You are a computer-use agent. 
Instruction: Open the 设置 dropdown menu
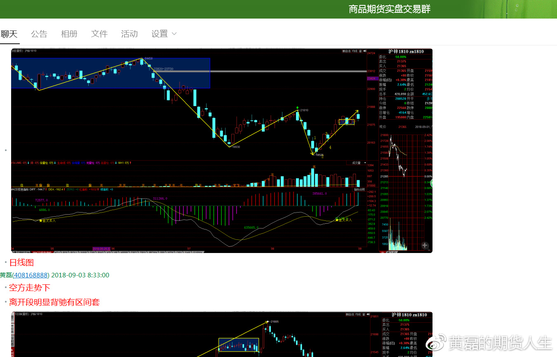[164, 34]
